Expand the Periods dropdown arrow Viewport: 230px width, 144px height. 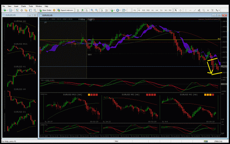(x=120, y=10)
